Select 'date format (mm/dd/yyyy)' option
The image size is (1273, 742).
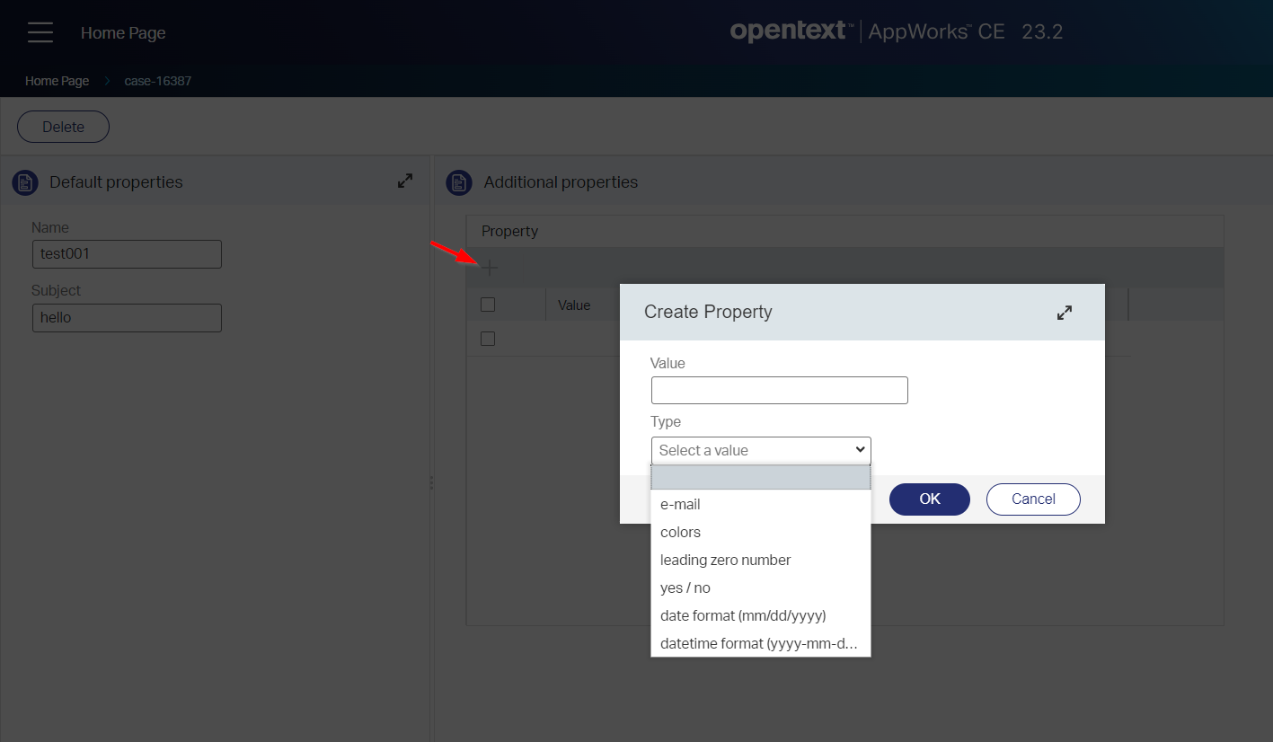point(742,616)
